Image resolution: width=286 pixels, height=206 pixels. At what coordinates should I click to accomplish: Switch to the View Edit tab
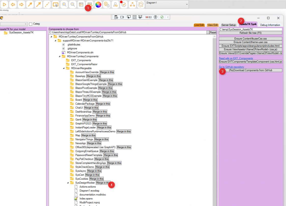coord(212,25)
